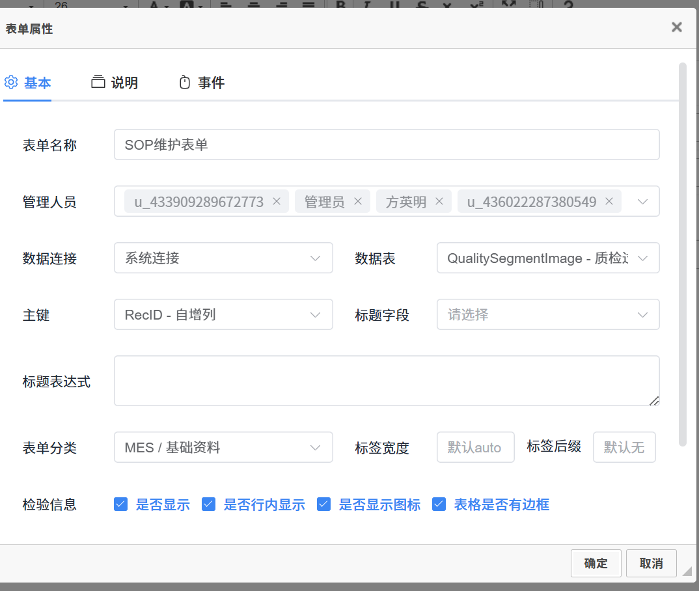Toggle the 是否显示 checkbox
The width and height of the screenshot is (699, 591).
[120, 504]
